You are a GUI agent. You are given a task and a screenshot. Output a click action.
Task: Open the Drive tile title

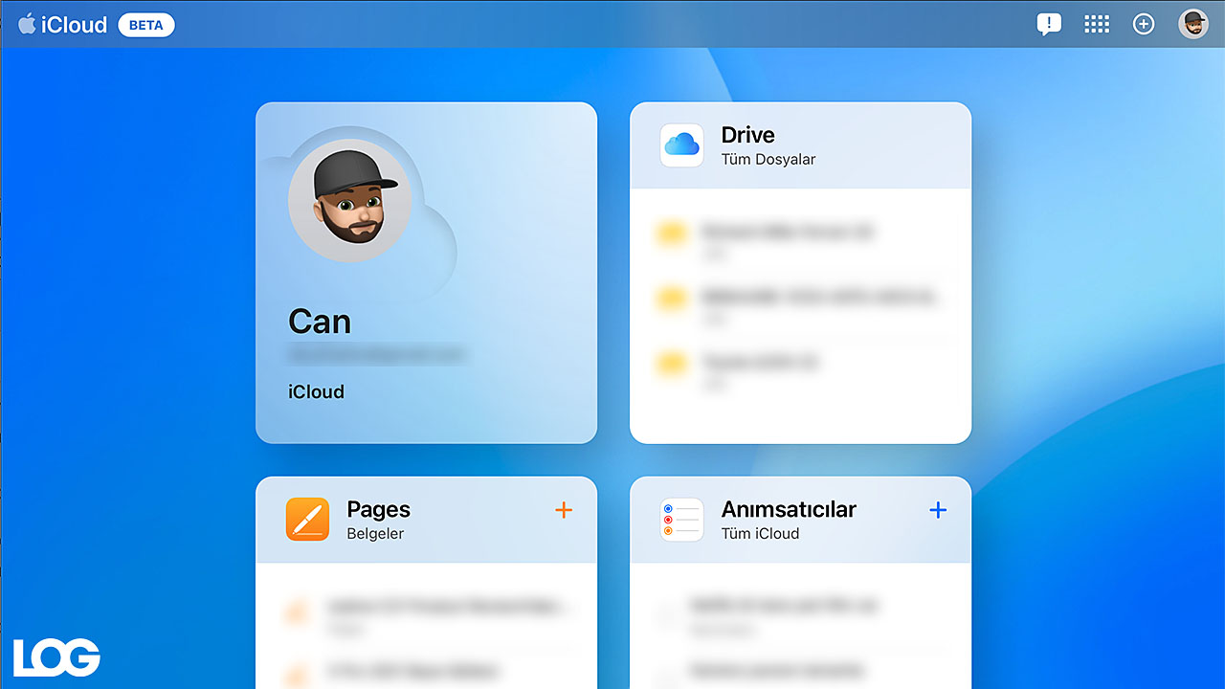747,135
